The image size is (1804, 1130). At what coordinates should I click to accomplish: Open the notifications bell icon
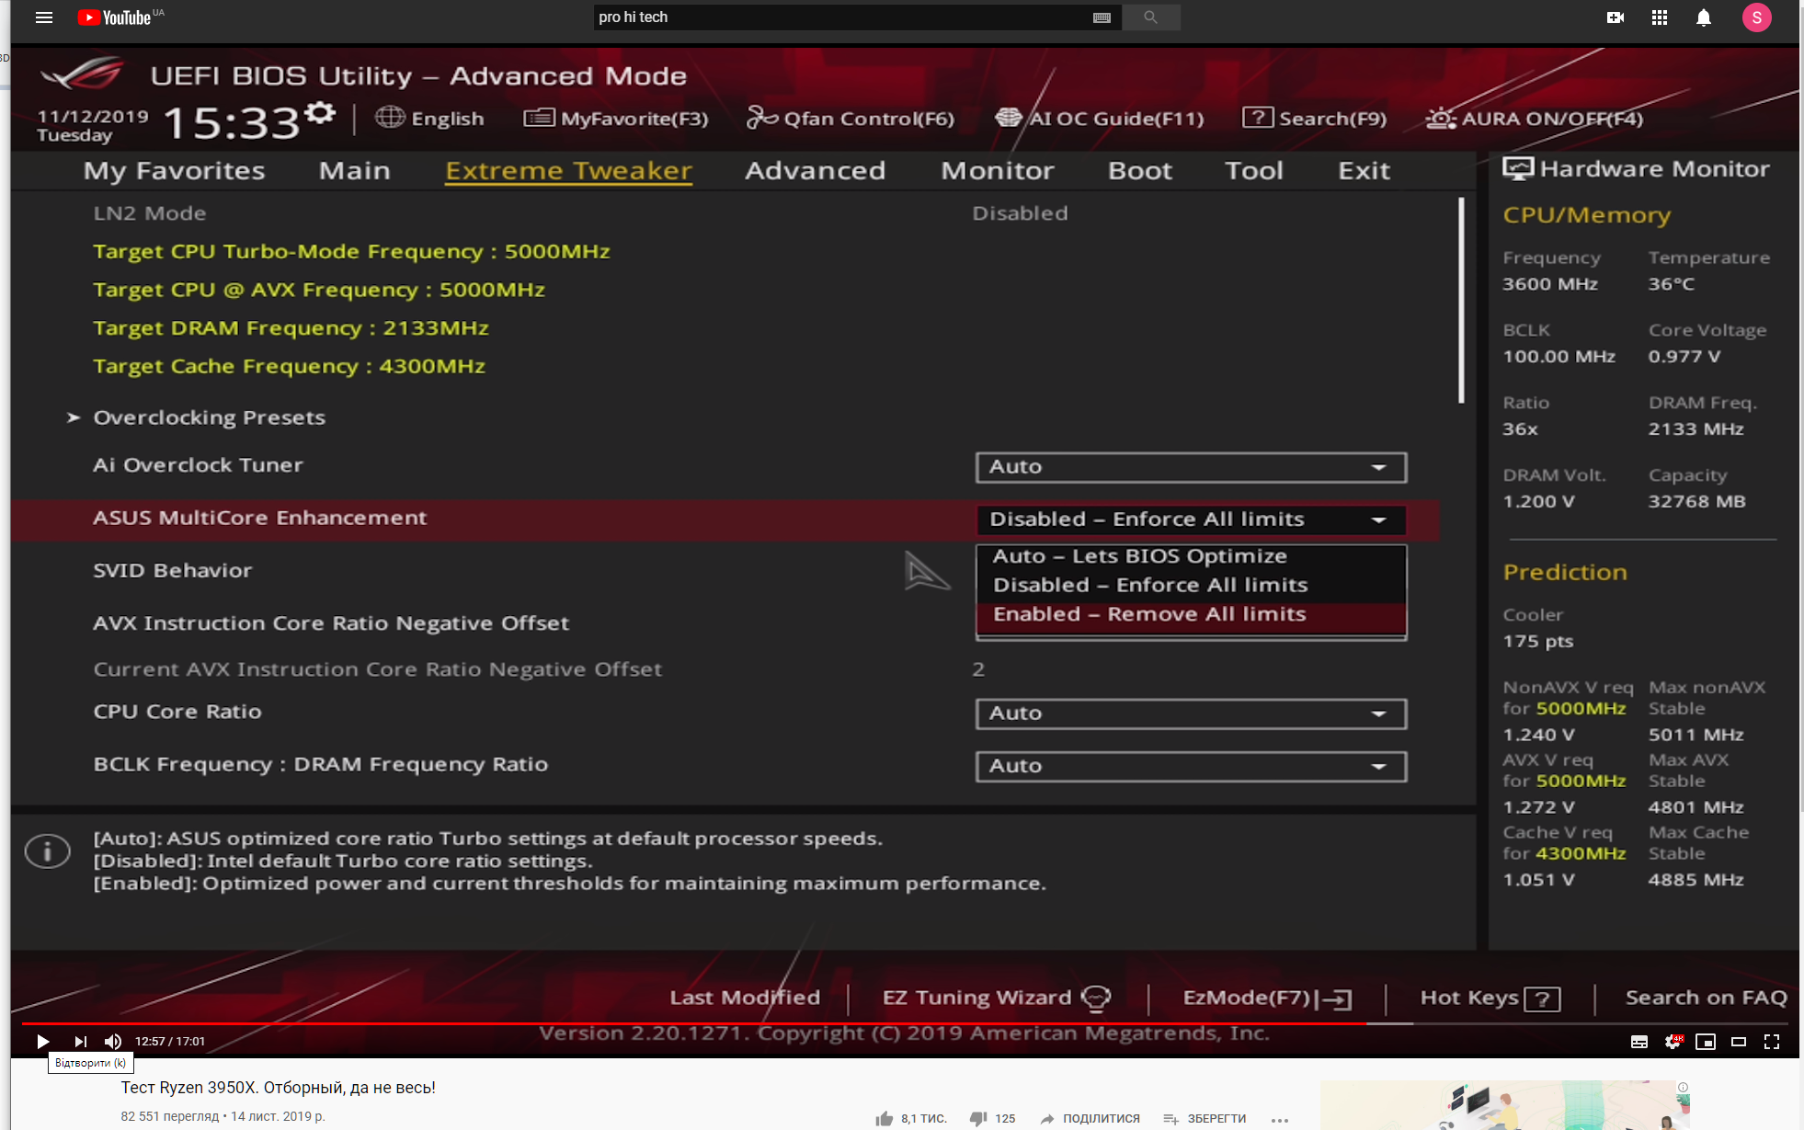(1704, 17)
